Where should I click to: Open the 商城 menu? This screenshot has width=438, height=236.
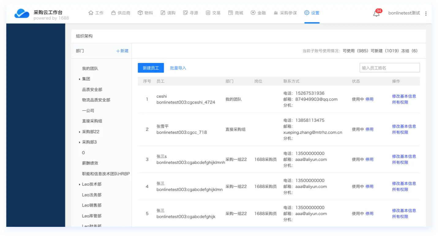click(236, 13)
